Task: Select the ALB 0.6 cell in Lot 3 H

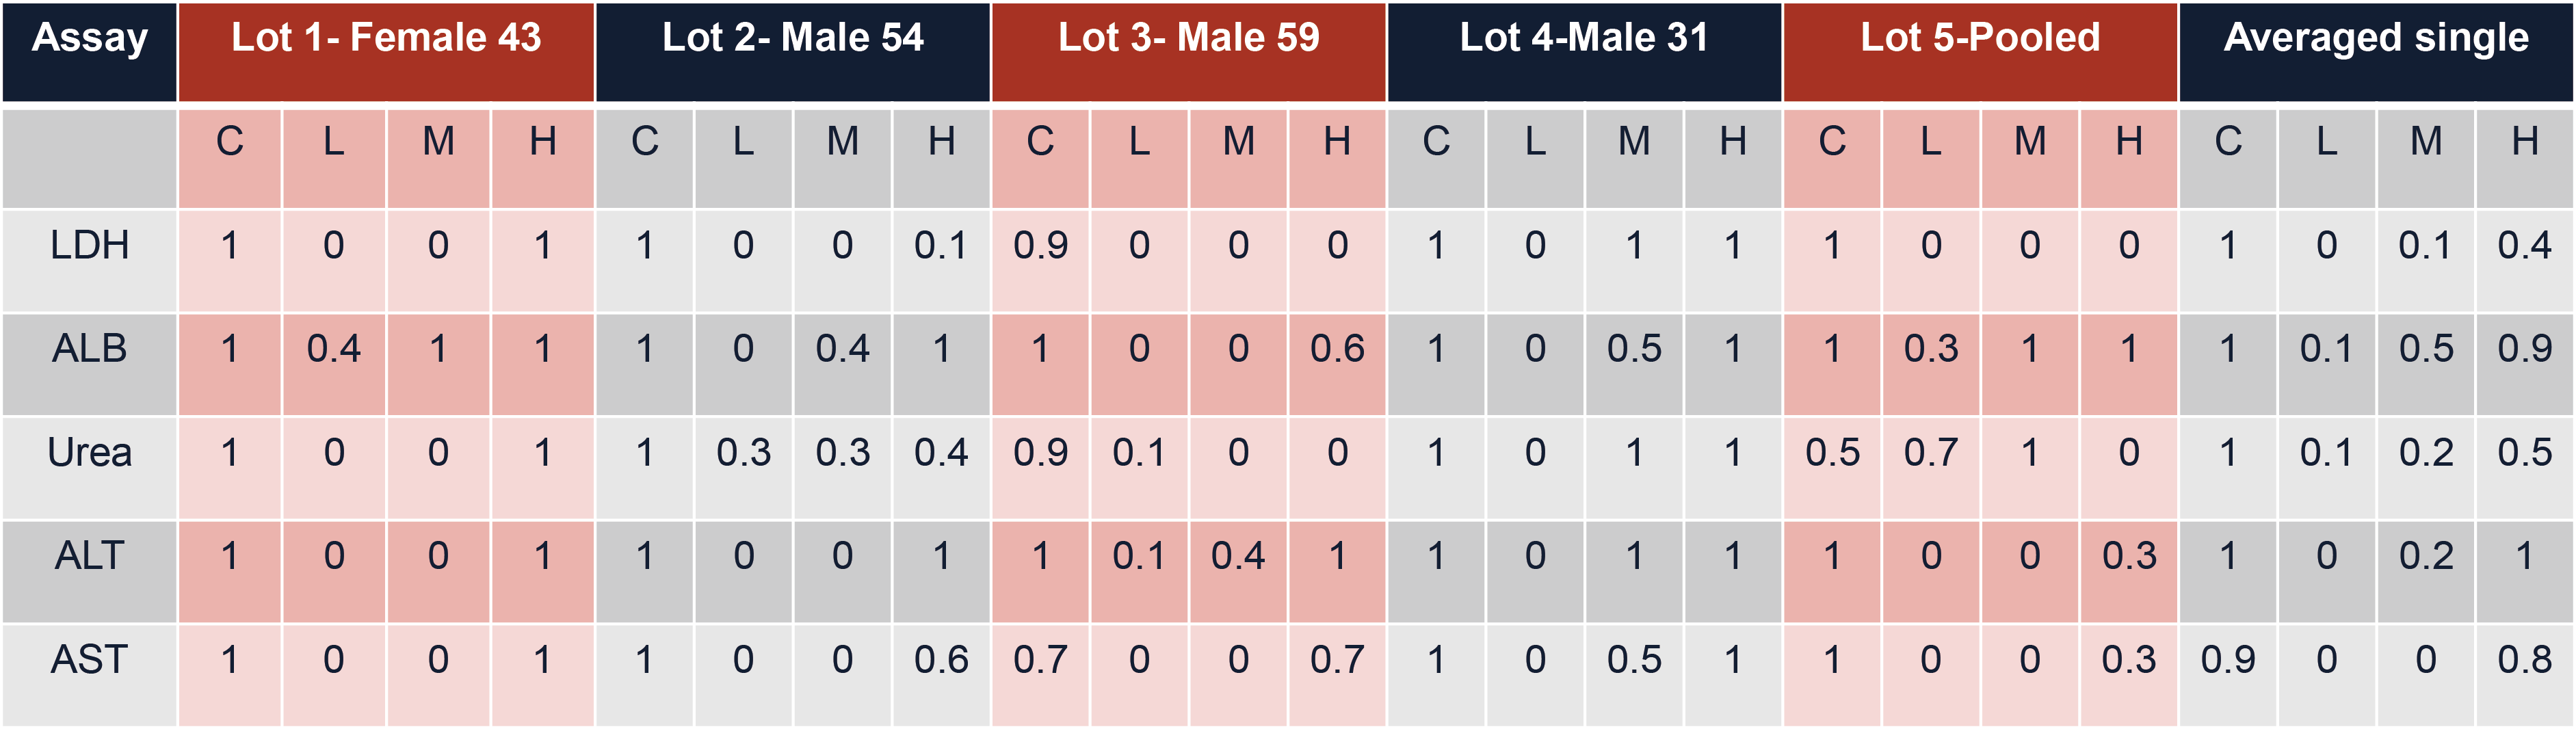Action: coord(1337,349)
